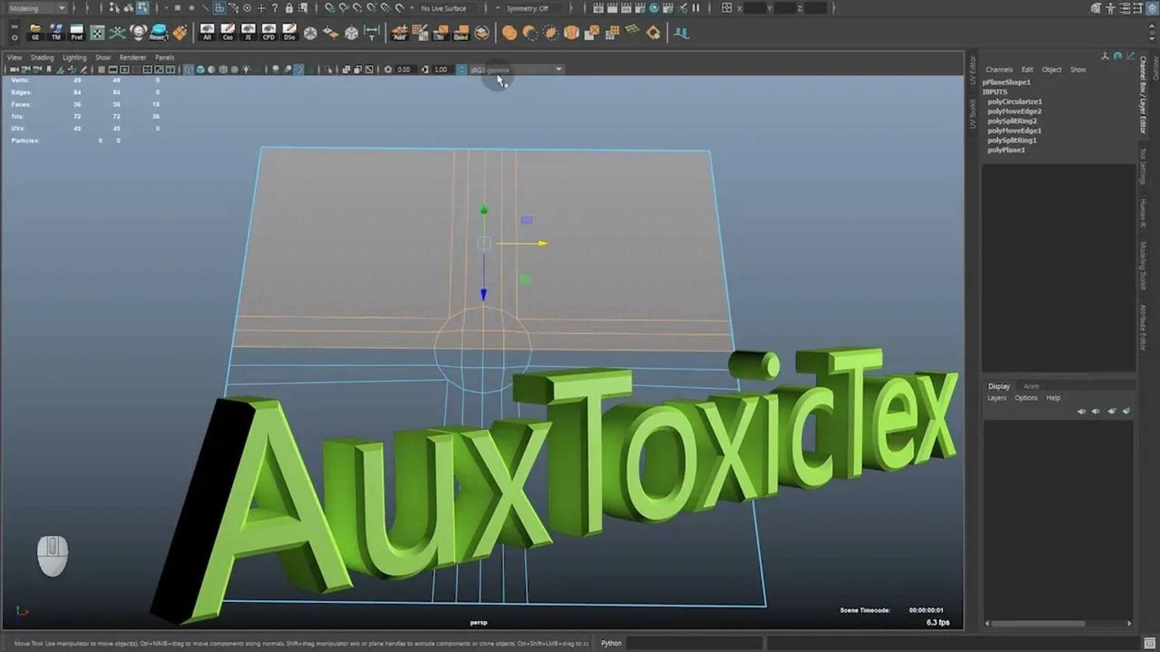Click the Pref shelf icon
1160x652 pixels.
click(x=76, y=32)
